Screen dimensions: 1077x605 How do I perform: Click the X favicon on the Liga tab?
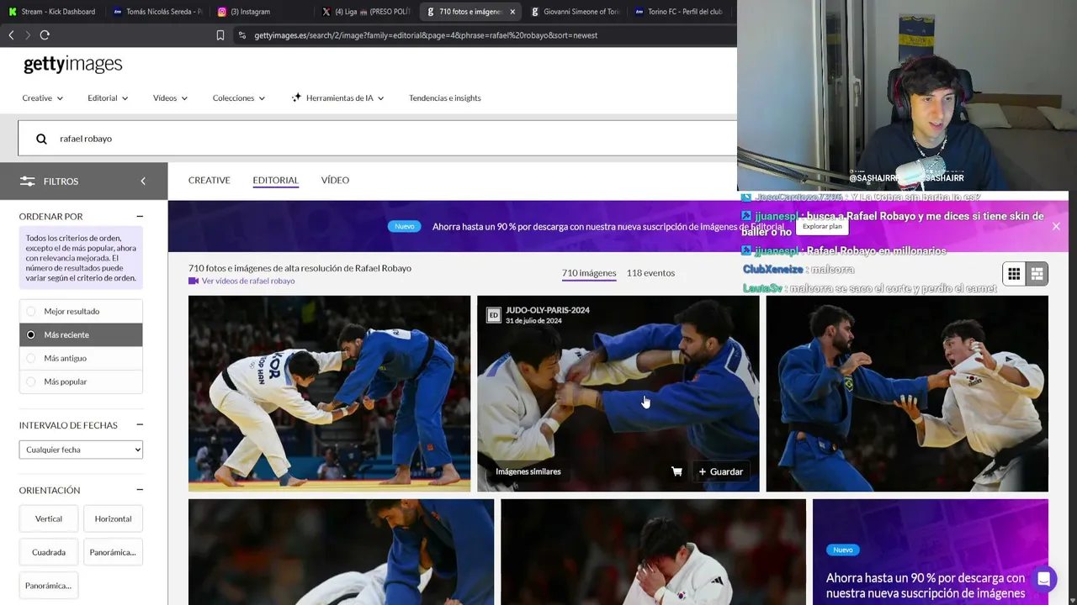coord(326,12)
